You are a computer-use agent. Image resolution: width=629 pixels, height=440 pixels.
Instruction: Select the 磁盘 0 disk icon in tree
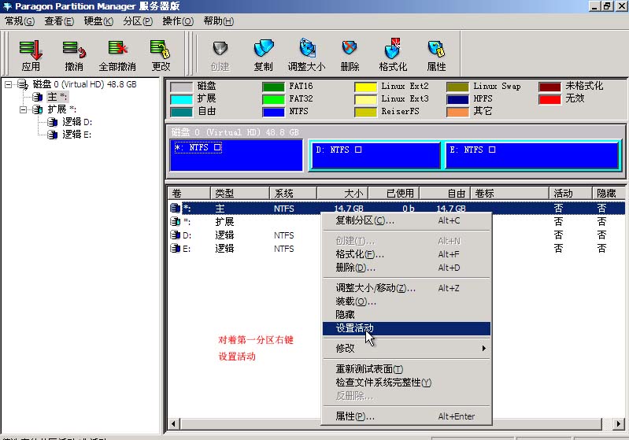(23, 84)
